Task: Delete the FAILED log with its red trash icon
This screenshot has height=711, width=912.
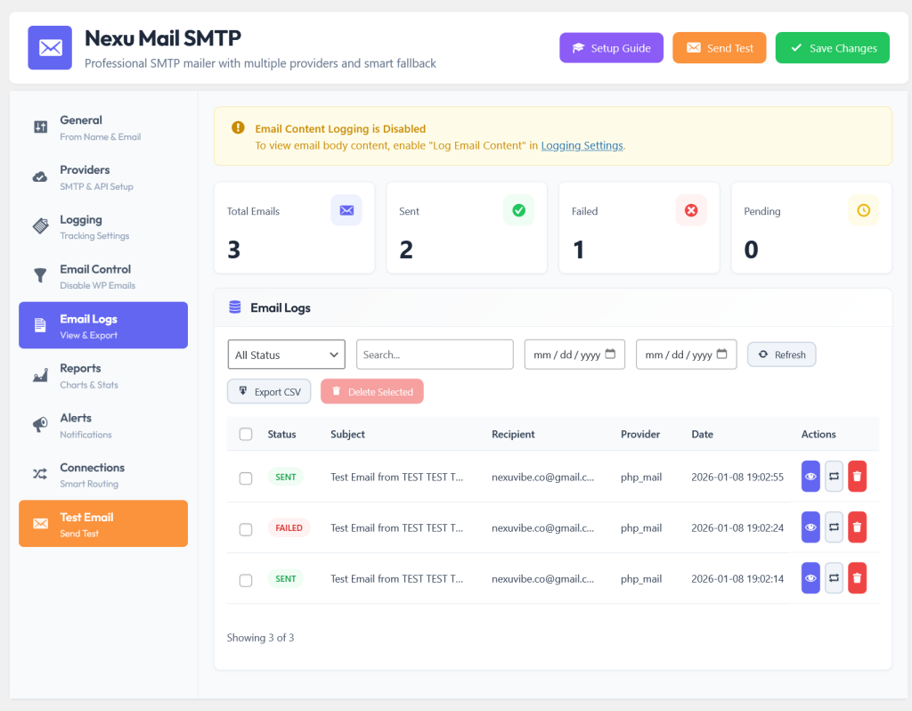Action: [x=857, y=527]
